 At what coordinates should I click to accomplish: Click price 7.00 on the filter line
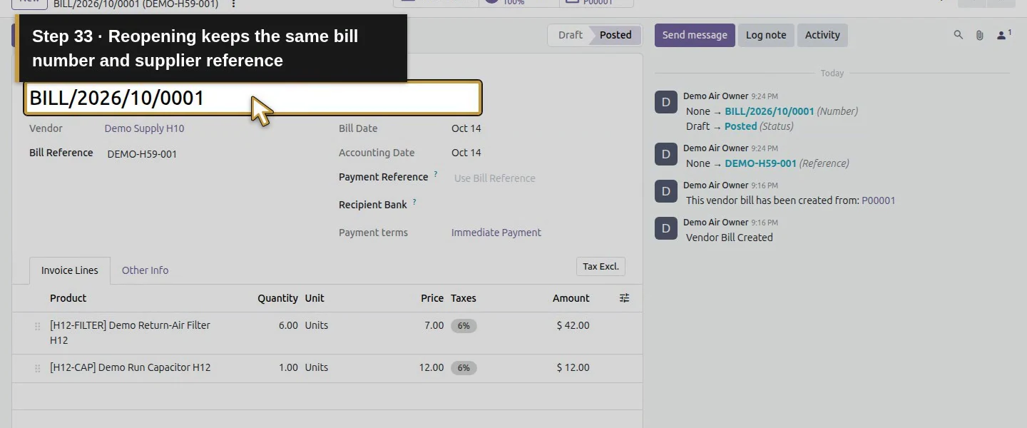point(434,325)
